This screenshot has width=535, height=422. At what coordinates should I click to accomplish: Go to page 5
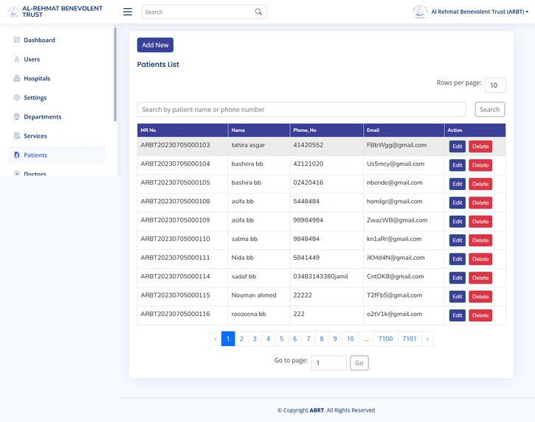pyautogui.click(x=281, y=339)
